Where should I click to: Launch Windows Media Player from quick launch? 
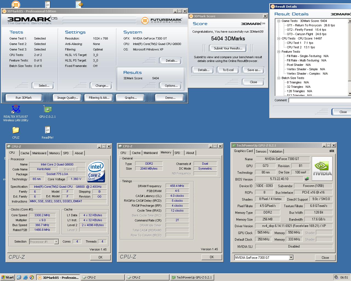[x=32, y=277]
